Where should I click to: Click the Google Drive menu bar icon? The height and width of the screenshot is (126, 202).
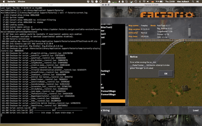[x=123, y=2]
